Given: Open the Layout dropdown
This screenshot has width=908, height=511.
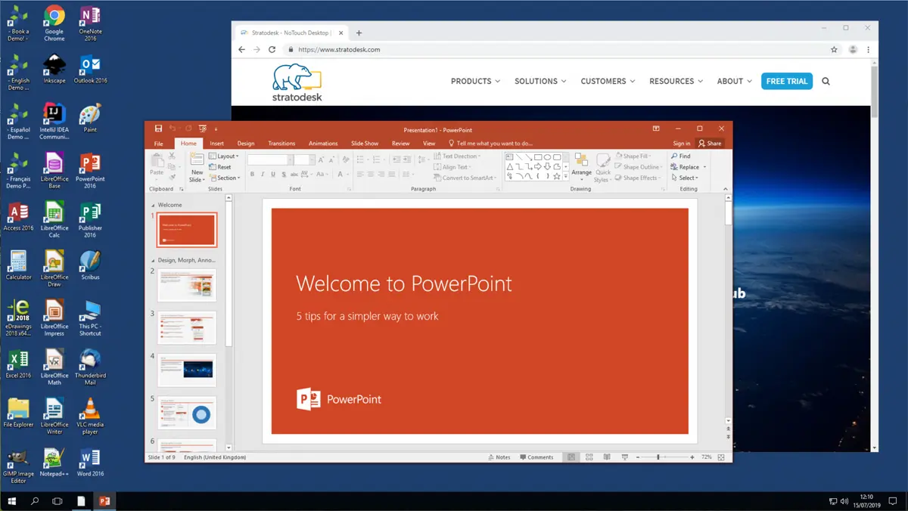Looking at the screenshot, I should click(x=224, y=156).
